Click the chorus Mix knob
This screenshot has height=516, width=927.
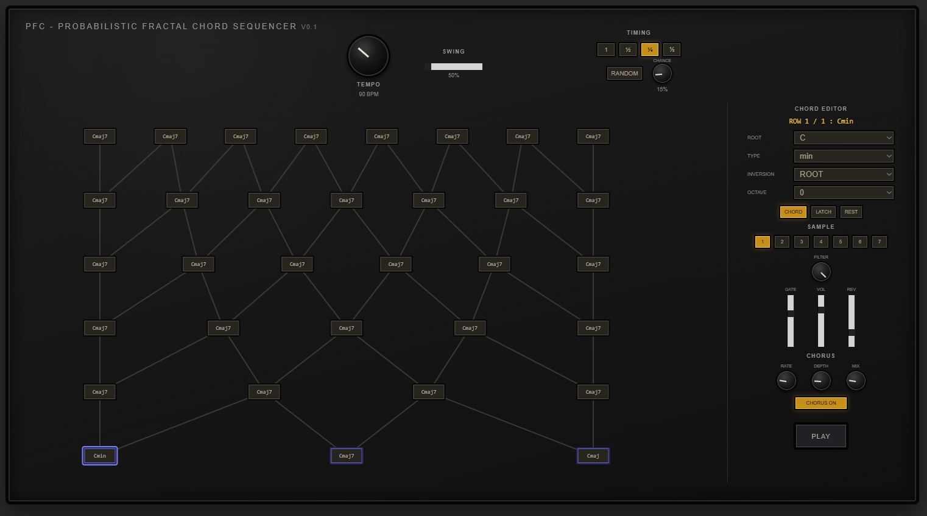click(856, 381)
